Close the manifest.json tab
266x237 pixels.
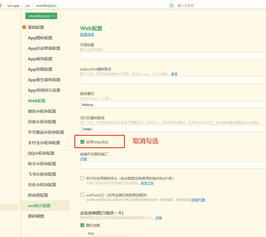pos(54,16)
